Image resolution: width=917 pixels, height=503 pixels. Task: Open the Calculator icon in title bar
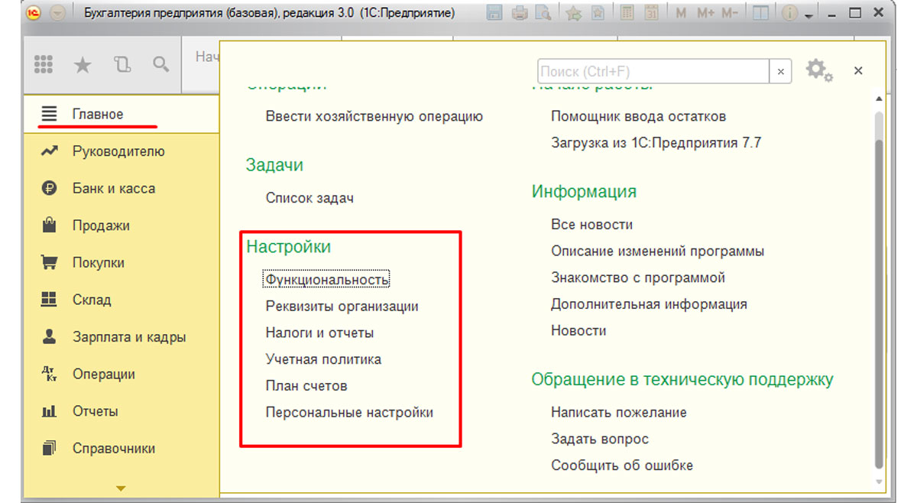coord(627,13)
